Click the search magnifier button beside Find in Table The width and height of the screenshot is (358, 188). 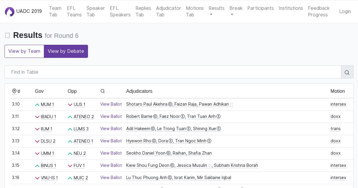347,72
